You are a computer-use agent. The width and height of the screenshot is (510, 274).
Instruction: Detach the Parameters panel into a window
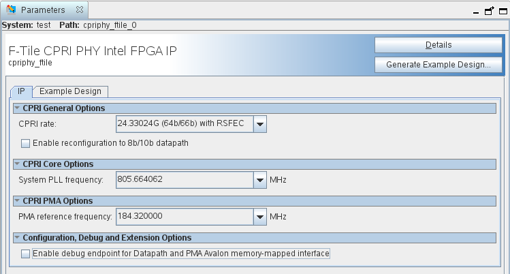[489, 11]
